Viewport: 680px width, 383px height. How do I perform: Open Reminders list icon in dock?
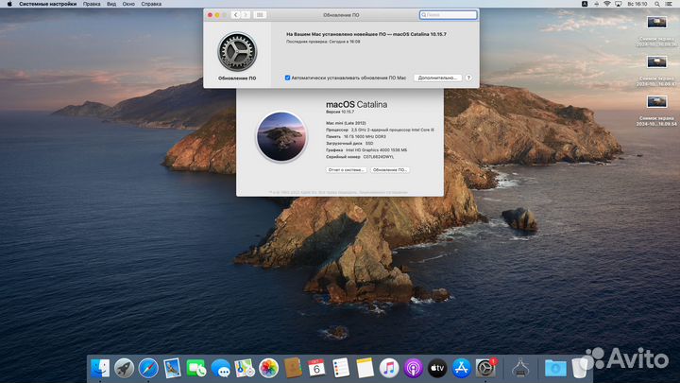(341, 369)
